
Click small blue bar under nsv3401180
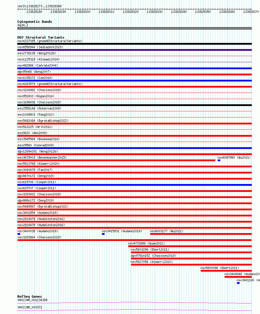point(238,283)
